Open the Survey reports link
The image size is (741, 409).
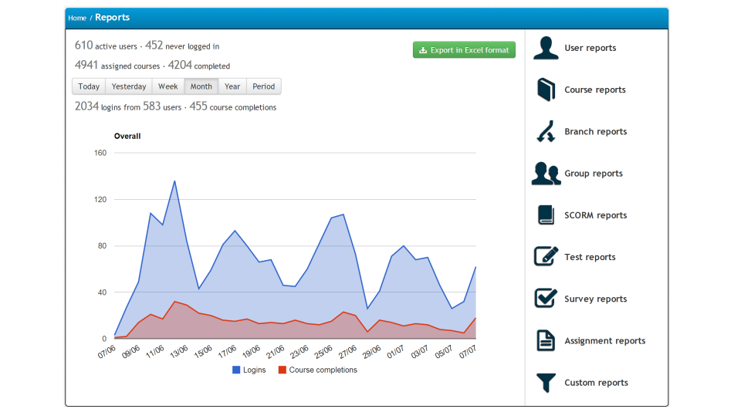click(595, 299)
